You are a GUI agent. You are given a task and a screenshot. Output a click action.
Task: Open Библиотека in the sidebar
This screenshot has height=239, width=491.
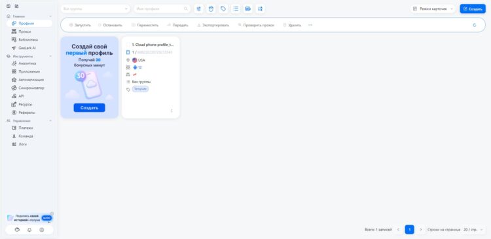29,40
